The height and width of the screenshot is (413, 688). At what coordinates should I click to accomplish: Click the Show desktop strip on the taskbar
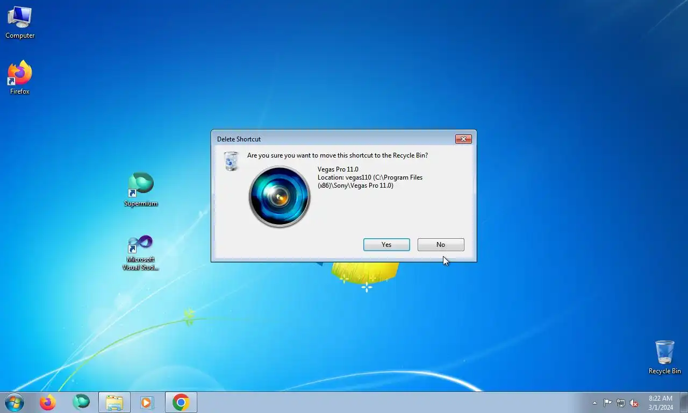684,402
